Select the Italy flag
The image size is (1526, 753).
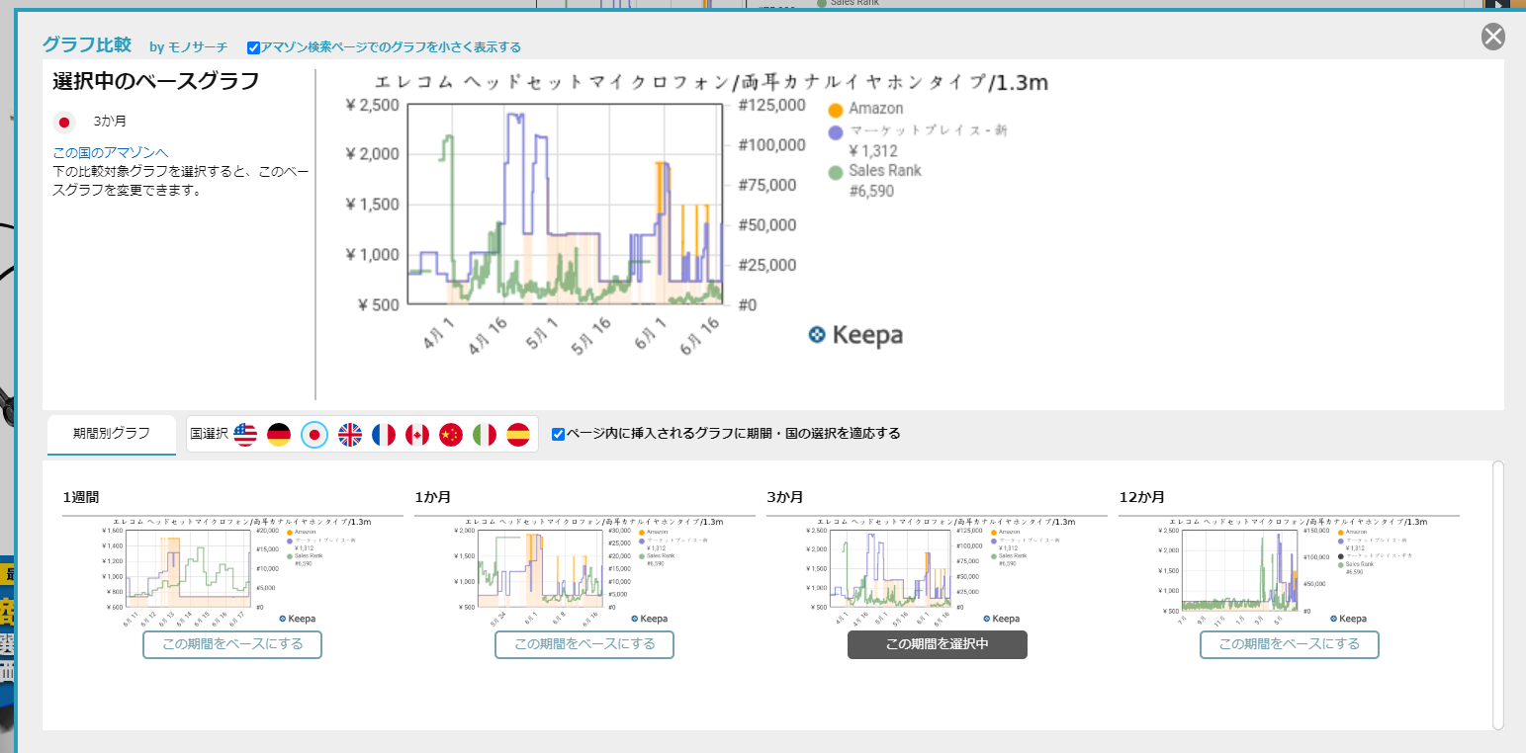coord(485,435)
